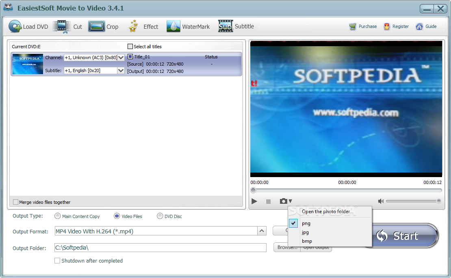Click the video seek slider handle
Image resolution: width=451 pixels, height=278 pixels.
tap(253, 190)
